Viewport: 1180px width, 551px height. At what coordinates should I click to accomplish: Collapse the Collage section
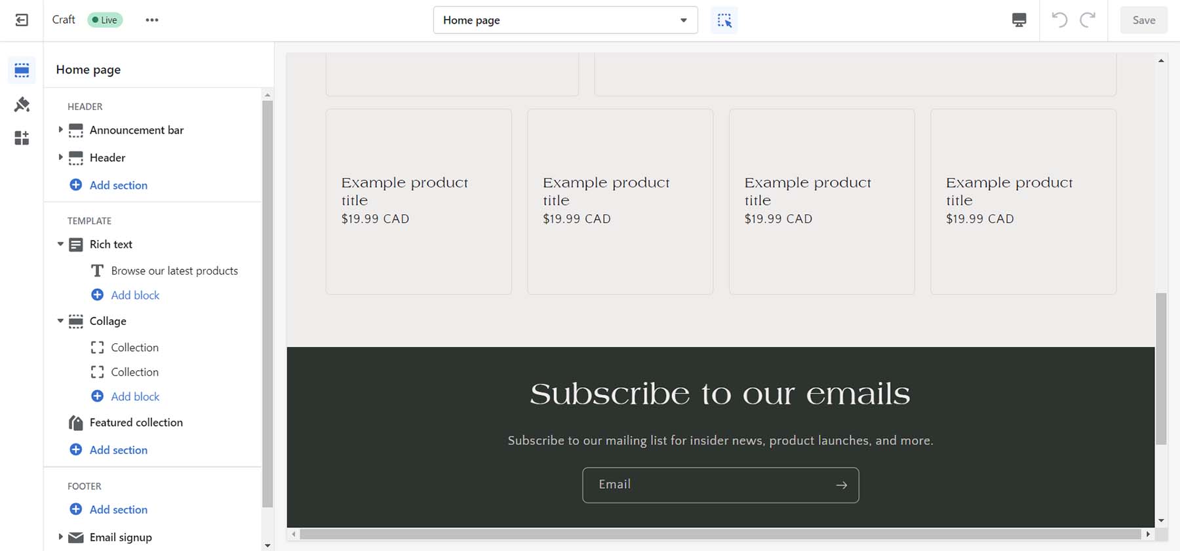[x=60, y=320]
